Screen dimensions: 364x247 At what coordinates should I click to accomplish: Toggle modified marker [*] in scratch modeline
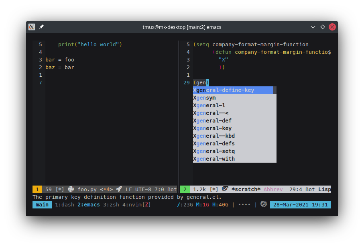[x=214, y=190]
